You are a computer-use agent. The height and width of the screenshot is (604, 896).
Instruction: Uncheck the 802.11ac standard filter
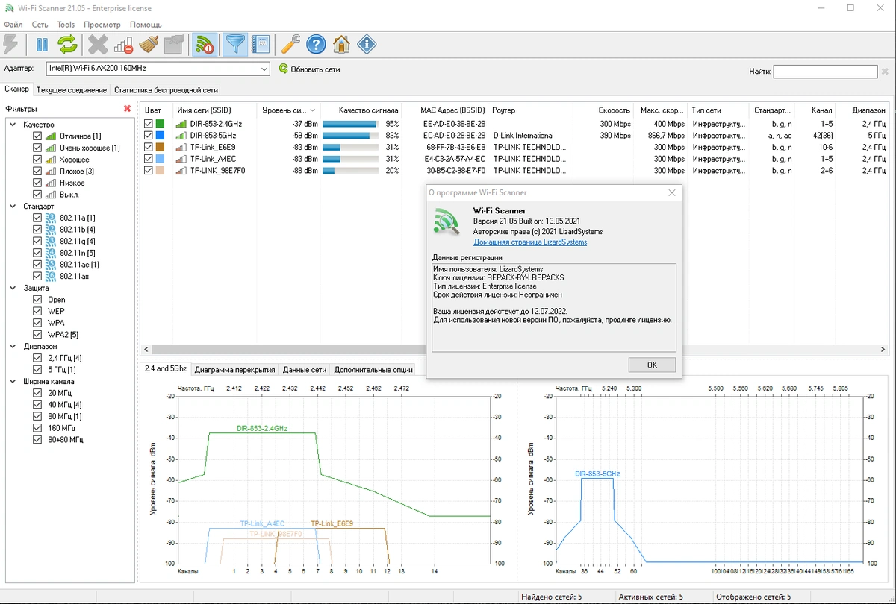click(x=37, y=265)
